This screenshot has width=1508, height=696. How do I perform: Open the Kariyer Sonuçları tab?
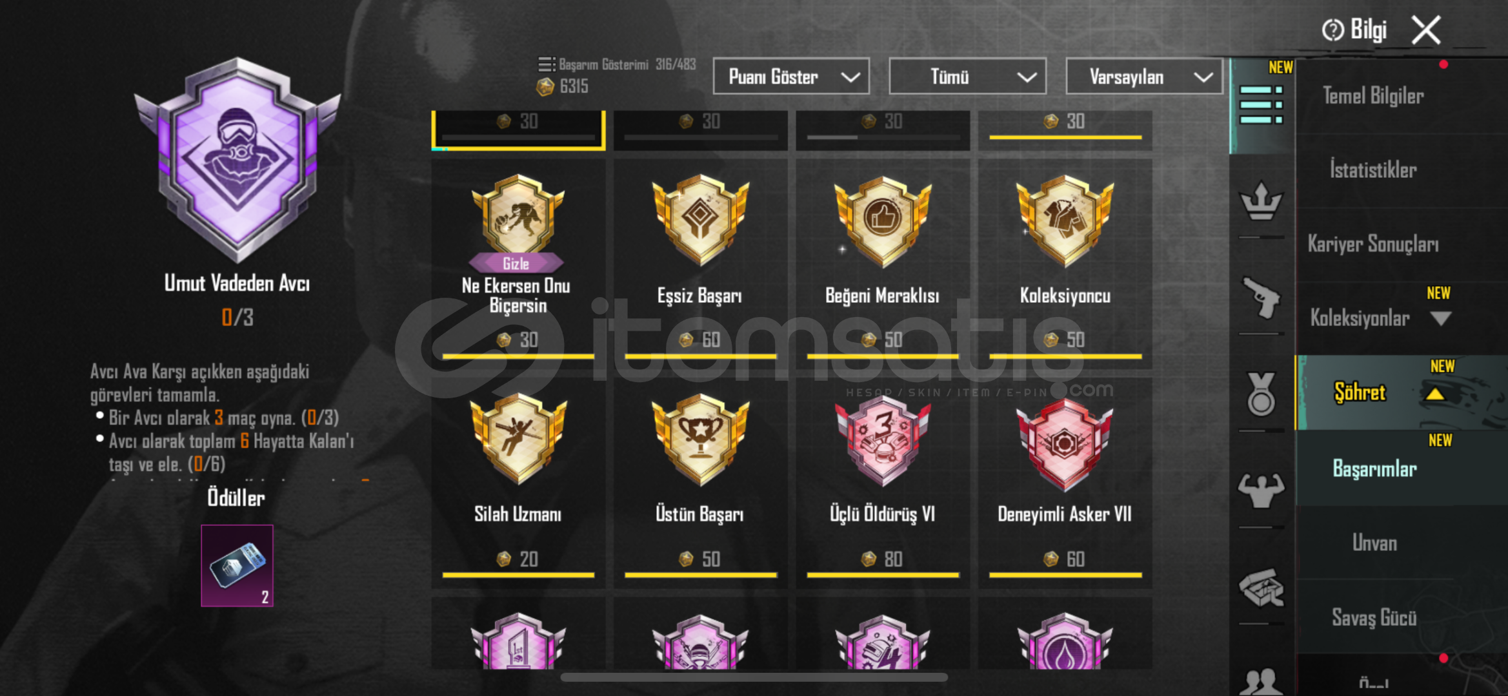coord(1373,244)
